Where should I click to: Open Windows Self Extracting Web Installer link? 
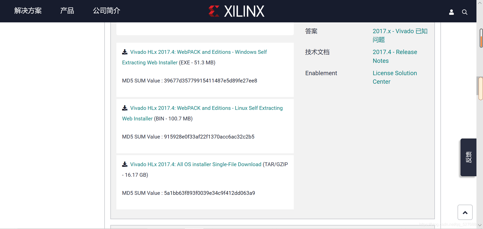[x=194, y=57]
